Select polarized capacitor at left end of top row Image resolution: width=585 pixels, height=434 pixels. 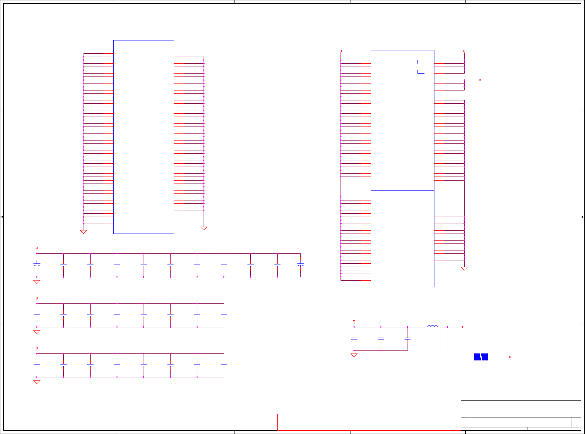pos(37,265)
